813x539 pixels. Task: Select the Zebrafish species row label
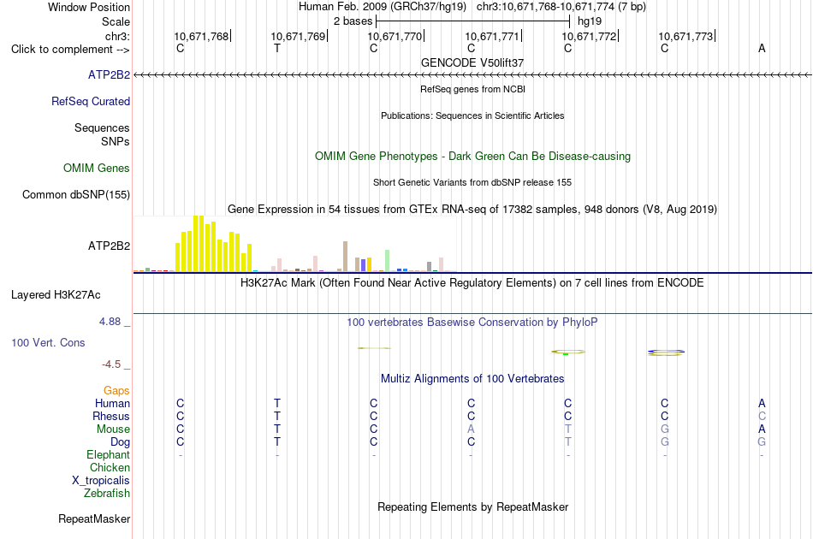107,493
